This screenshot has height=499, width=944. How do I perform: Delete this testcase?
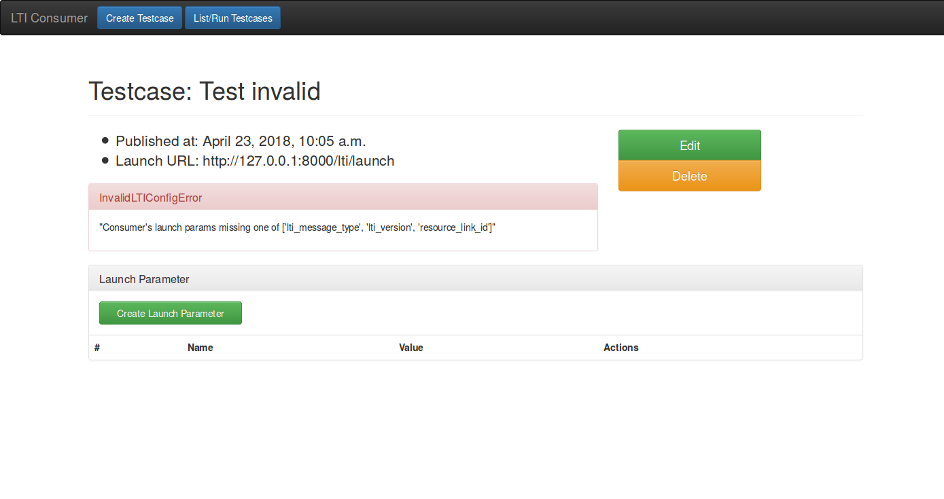tap(690, 176)
